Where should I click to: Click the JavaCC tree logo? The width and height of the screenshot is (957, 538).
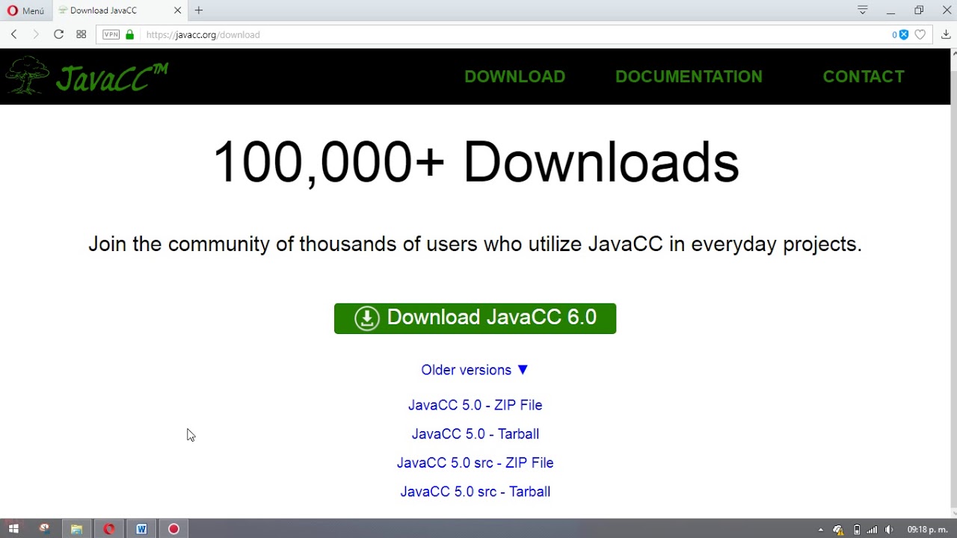click(x=27, y=75)
